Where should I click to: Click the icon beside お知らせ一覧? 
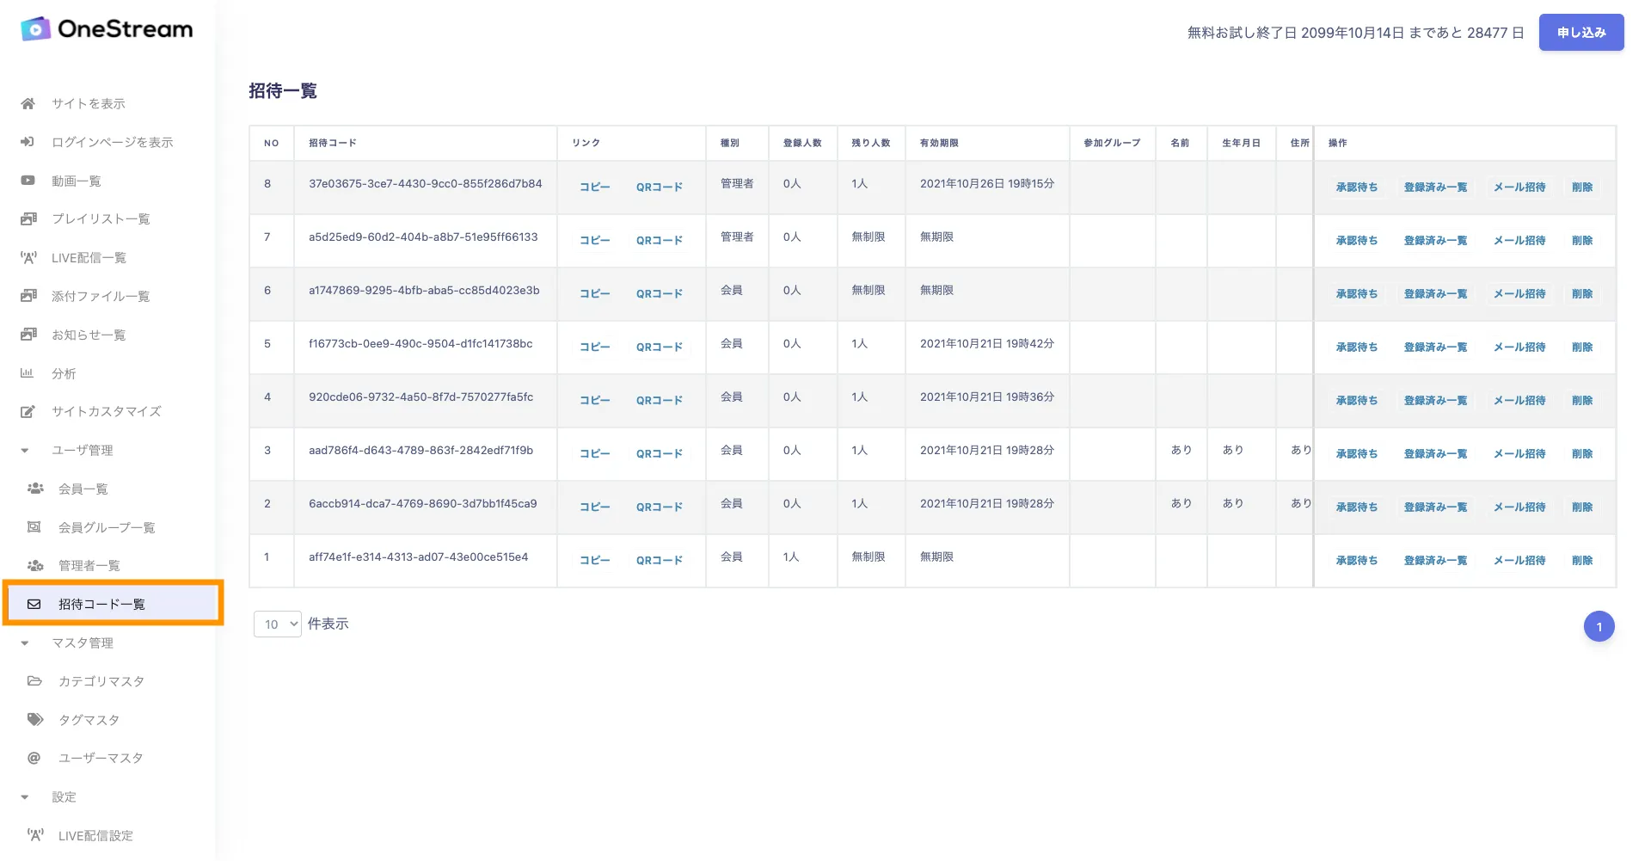(x=28, y=335)
